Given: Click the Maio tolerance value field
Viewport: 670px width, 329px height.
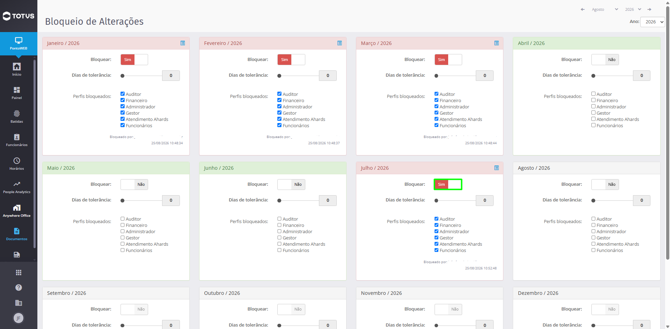Looking at the screenshot, I should (x=171, y=200).
